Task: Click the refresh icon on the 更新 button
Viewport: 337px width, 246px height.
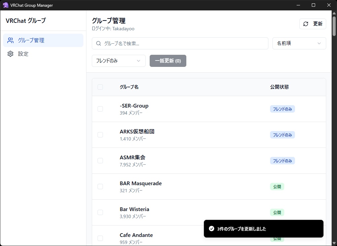Action: tap(306, 24)
